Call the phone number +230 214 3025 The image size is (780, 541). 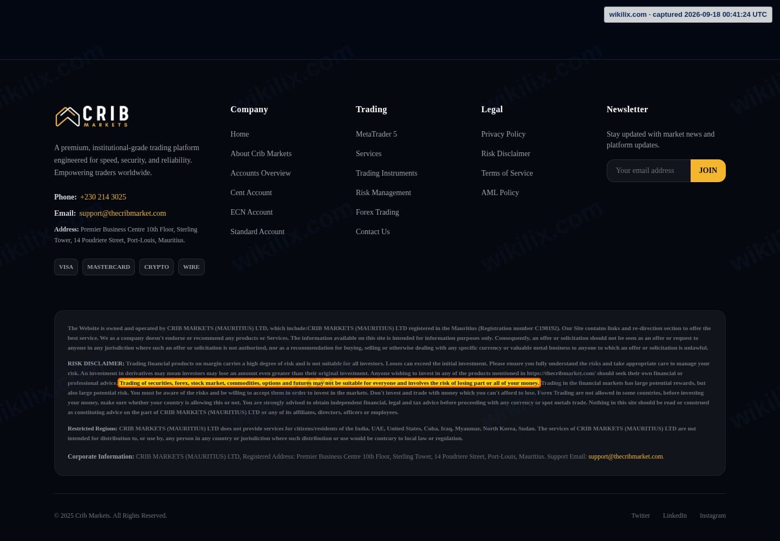tap(103, 197)
